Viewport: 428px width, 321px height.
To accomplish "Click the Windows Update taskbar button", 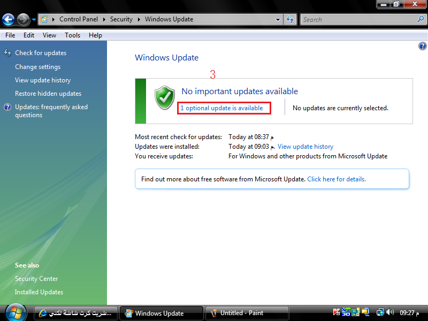I will tap(162, 313).
